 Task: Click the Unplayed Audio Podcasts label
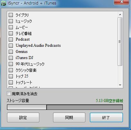tap(38, 45)
